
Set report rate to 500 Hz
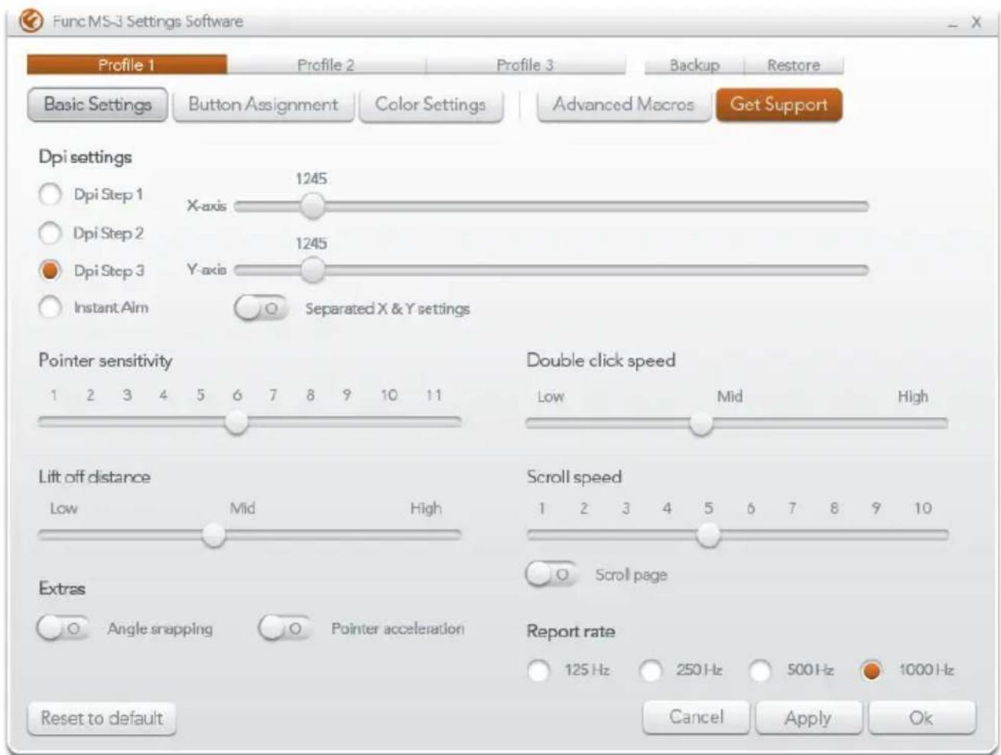click(760, 671)
